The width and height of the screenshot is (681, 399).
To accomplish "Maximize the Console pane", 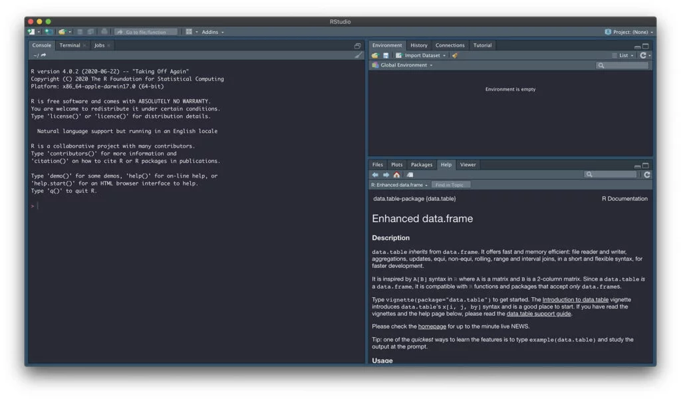I will [357, 46].
